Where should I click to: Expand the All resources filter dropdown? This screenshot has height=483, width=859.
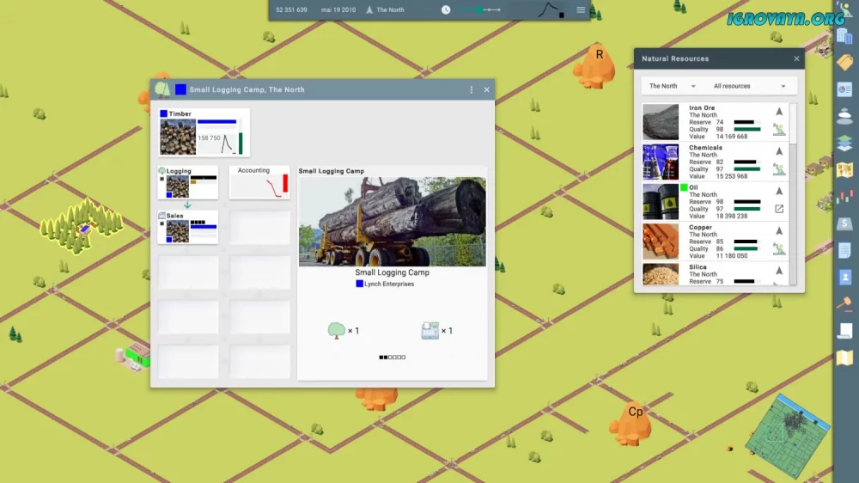(749, 86)
